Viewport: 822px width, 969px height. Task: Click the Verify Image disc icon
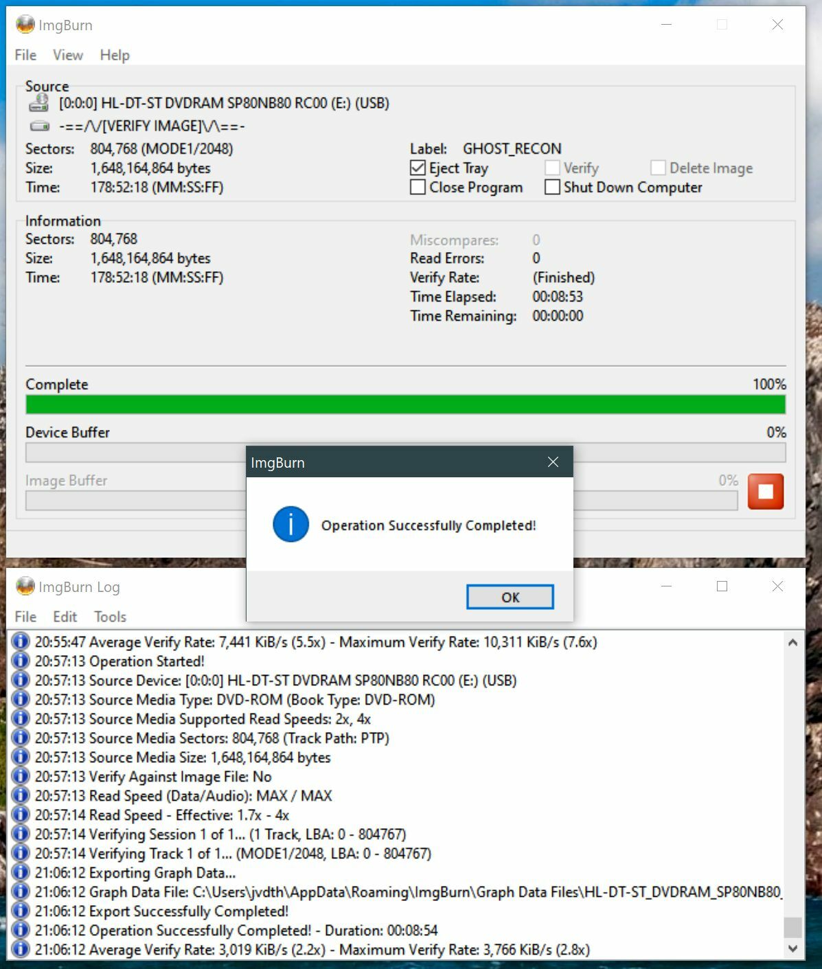tap(40, 126)
